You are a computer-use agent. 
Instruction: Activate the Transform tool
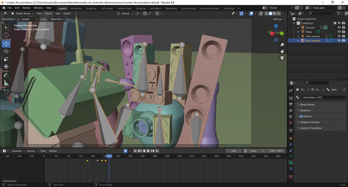(x=6, y=66)
